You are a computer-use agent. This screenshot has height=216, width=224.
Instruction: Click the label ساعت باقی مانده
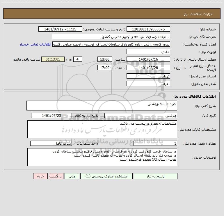coord(27,59)
